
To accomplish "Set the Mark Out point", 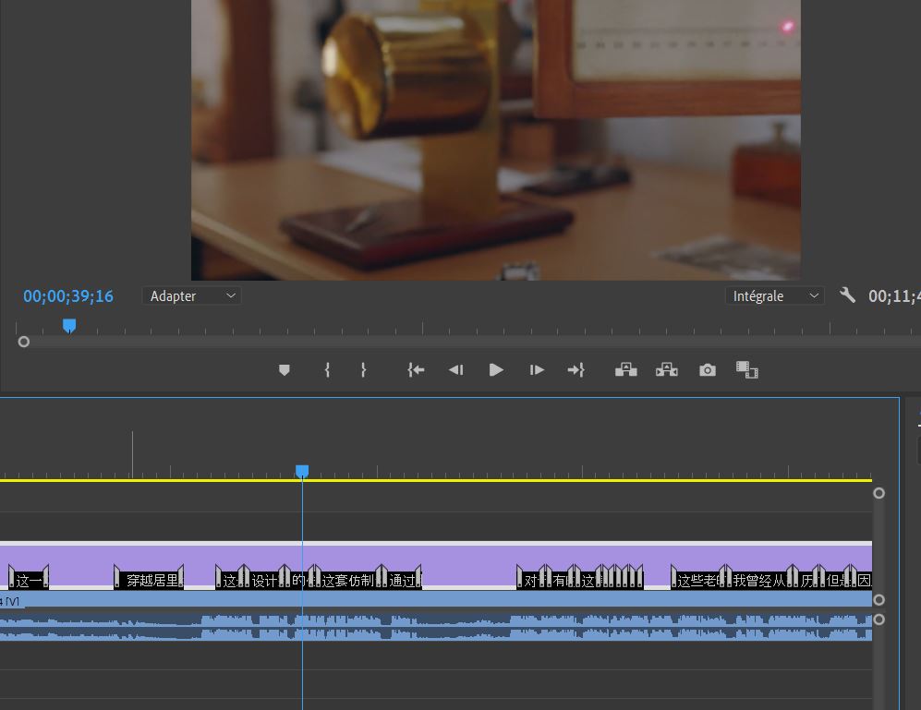I will coord(363,370).
